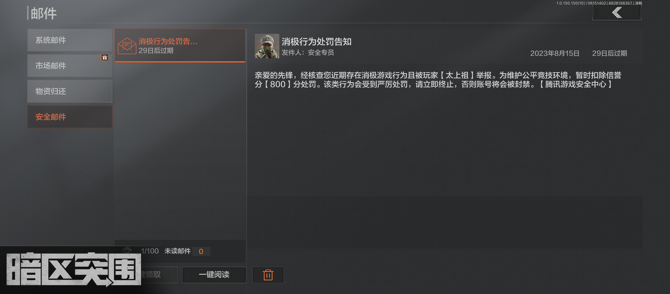
Task: Click the 一键阅读 button
Action: pyautogui.click(x=214, y=275)
